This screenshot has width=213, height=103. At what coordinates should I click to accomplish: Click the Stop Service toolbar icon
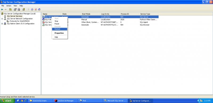36,10
